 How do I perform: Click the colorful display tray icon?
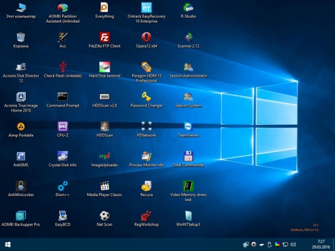(x=277, y=244)
